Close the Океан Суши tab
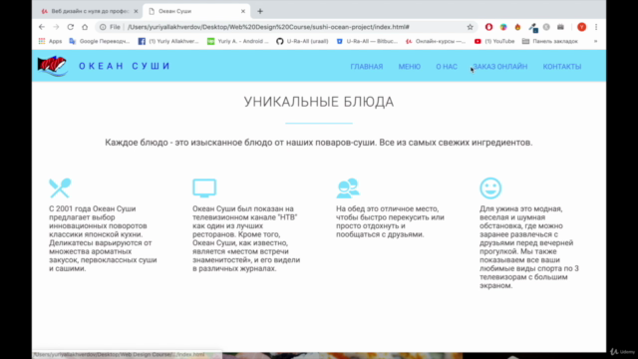The width and height of the screenshot is (638, 359). coord(243,11)
